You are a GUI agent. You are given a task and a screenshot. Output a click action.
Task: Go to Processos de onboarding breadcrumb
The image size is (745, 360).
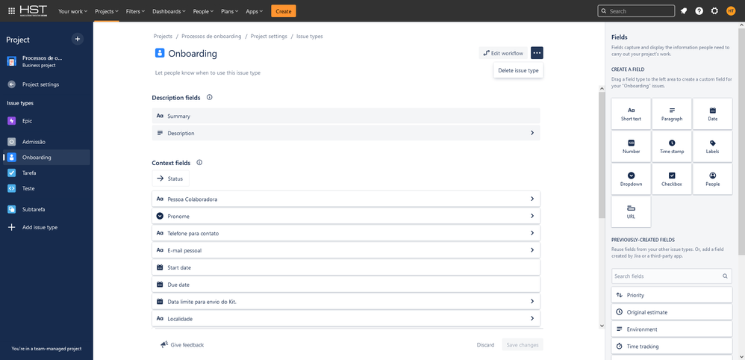click(x=211, y=36)
